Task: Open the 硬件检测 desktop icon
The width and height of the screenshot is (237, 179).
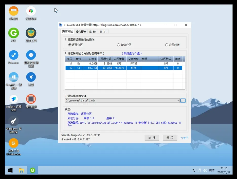Action: 31,99
